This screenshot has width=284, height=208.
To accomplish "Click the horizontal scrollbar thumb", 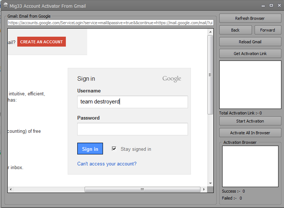I will (x=142, y=189).
